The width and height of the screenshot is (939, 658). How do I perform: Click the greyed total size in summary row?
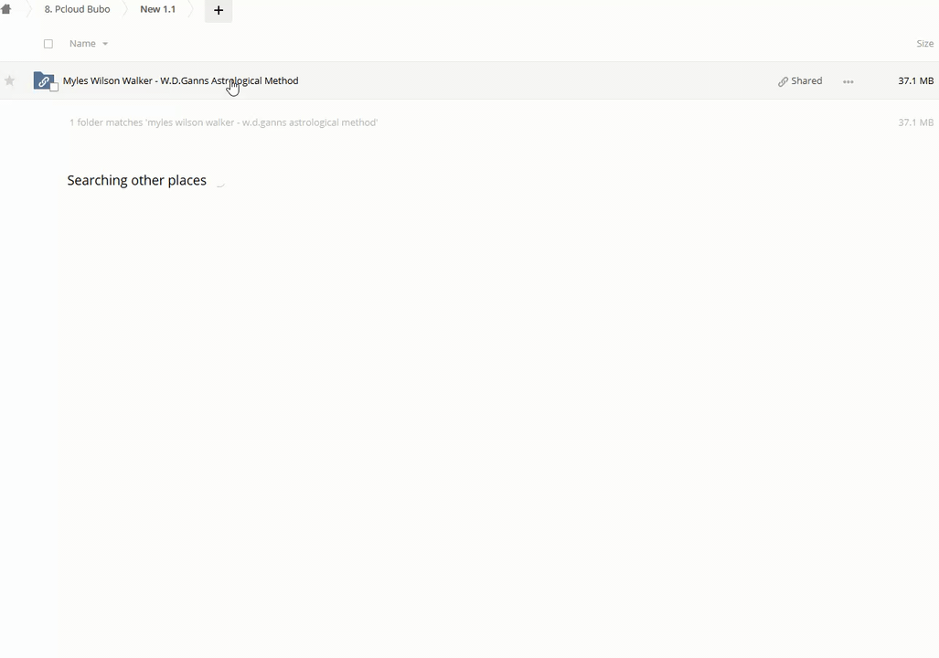pos(914,122)
